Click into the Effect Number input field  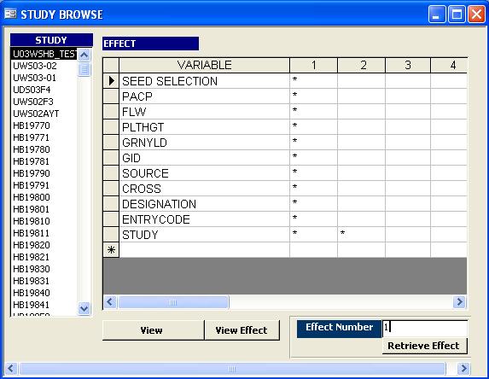[425, 328]
